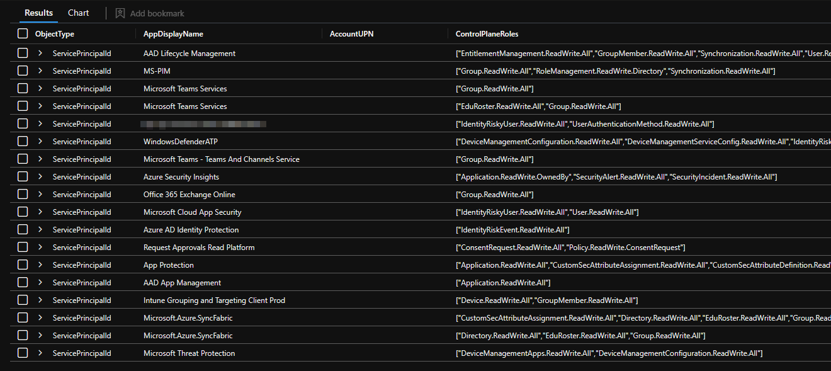Click the AAD App Management app name

point(182,283)
